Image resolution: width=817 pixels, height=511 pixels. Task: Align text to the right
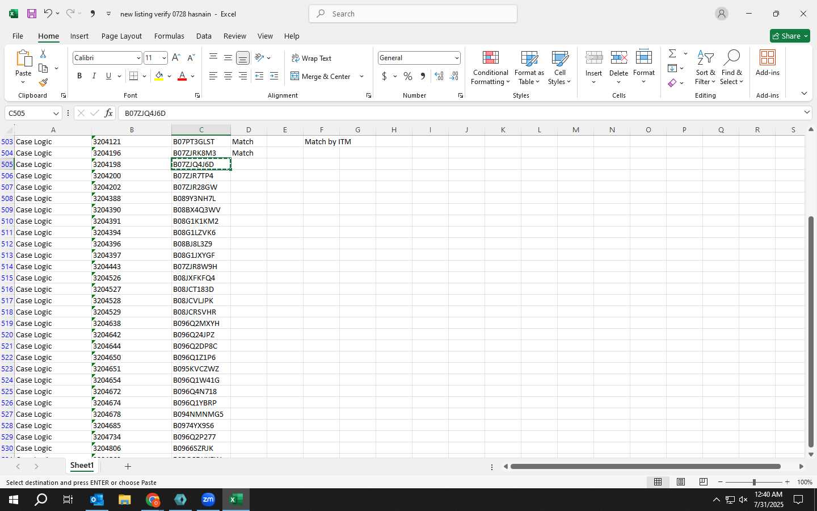click(243, 76)
